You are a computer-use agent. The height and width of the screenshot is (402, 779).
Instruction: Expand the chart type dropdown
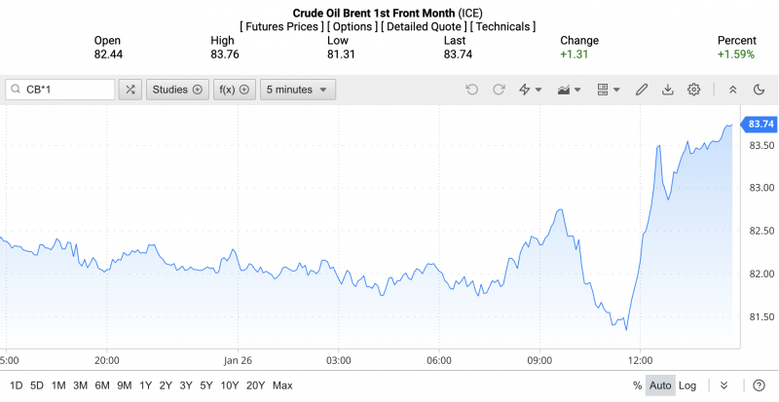coord(568,90)
